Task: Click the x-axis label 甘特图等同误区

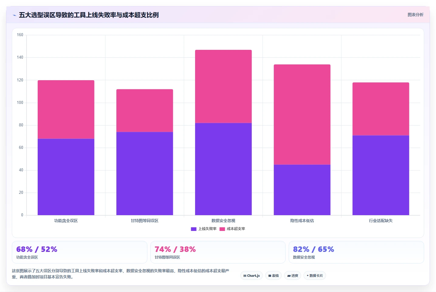Action: click(145, 221)
